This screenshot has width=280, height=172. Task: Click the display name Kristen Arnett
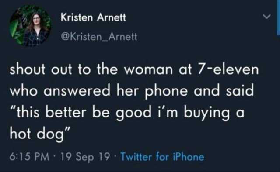coord(93,17)
